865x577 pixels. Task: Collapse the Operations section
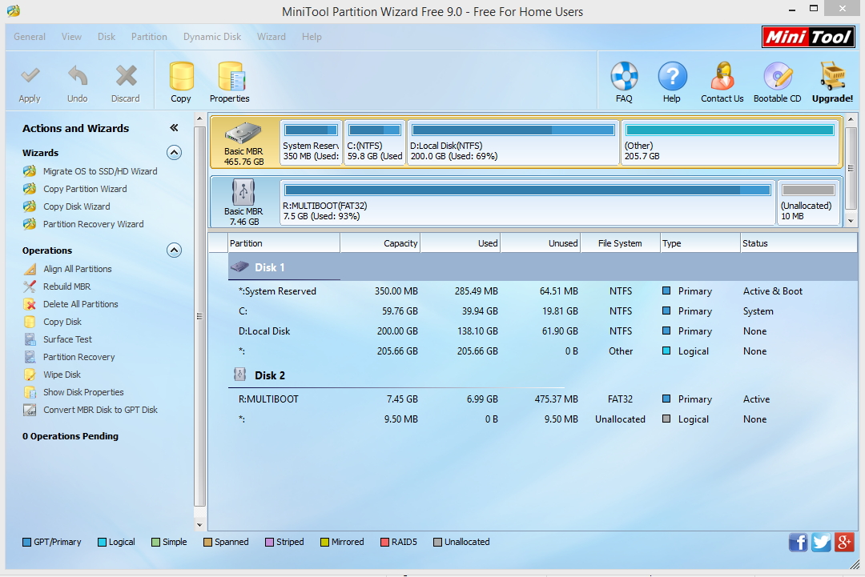(x=174, y=250)
